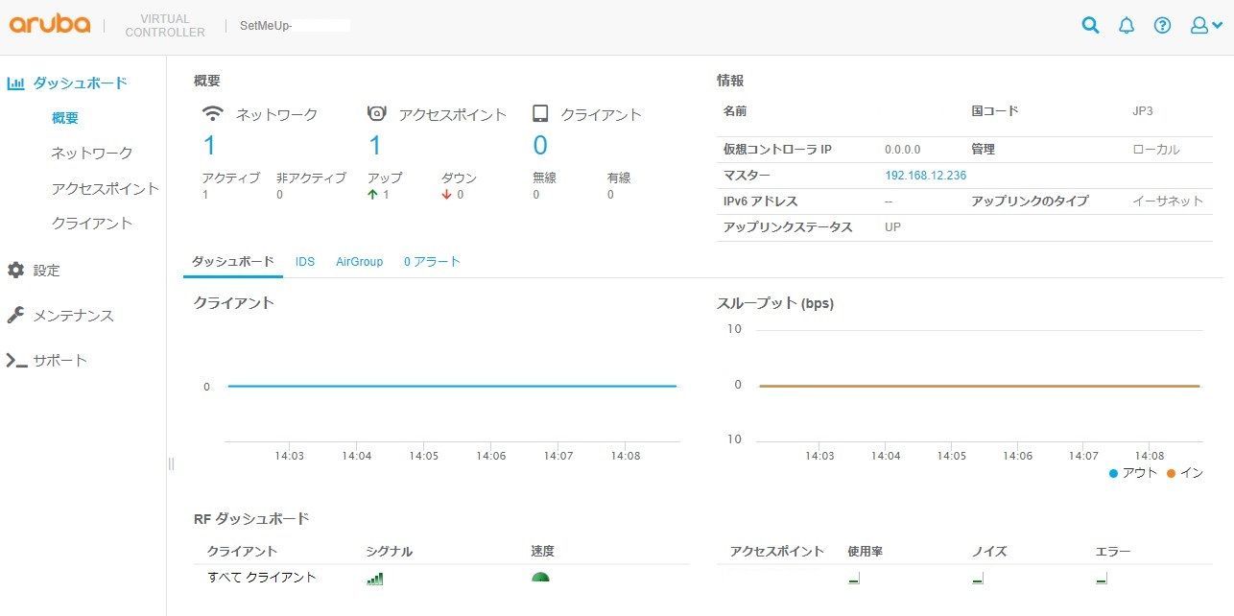Click the メンテナンス wrench icon
1234x616 pixels.
click(16, 315)
